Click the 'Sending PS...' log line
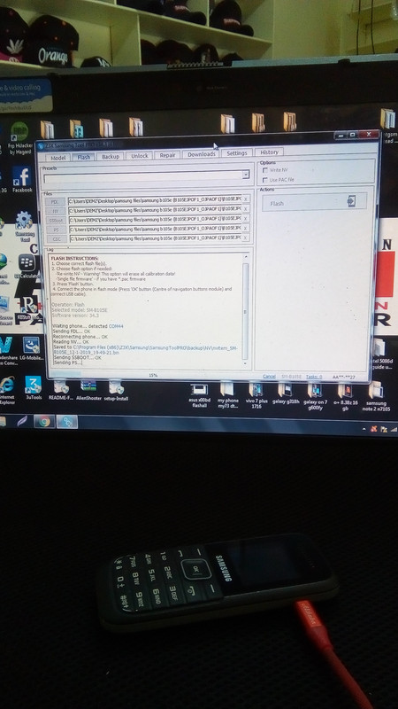The image size is (398, 709). click(67, 362)
